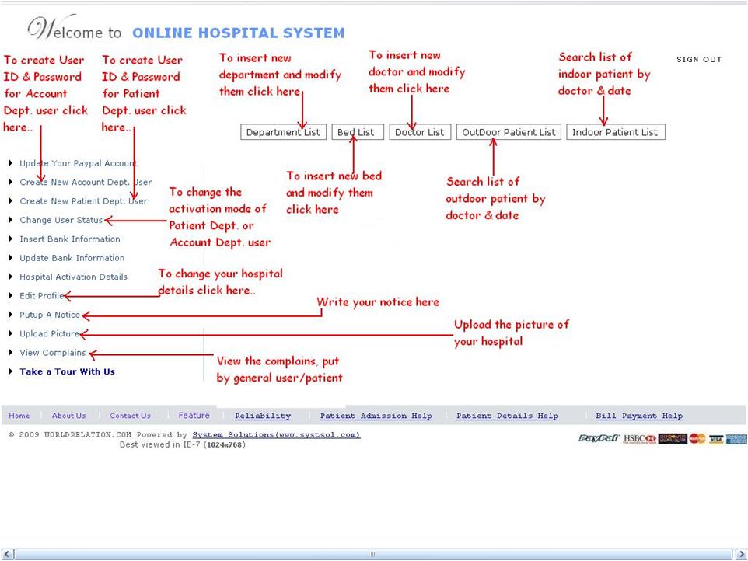Click the horizontal scrollbar right arrow
This screenshot has width=748, height=561.
(741, 554)
